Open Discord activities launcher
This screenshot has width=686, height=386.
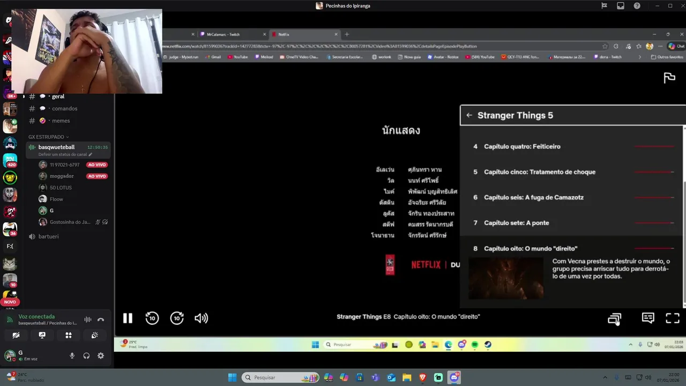(x=68, y=335)
